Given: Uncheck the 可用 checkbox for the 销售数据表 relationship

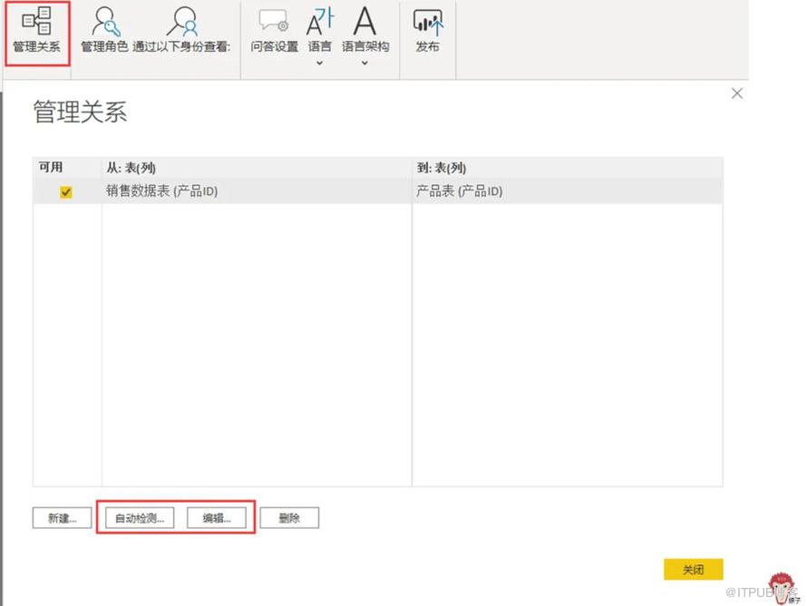Looking at the screenshot, I should coord(66,192).
